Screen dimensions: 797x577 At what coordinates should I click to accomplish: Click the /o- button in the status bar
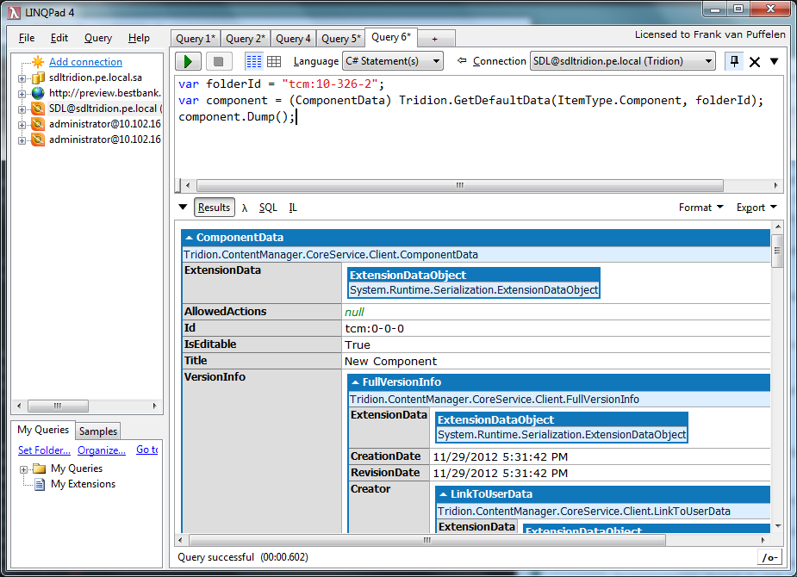click(x=769, y=557)
